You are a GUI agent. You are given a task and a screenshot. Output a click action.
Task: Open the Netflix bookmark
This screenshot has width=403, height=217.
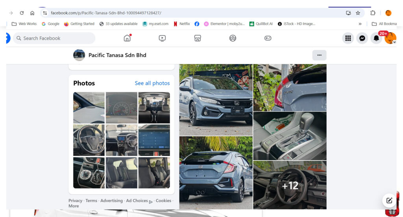point(182,24)
